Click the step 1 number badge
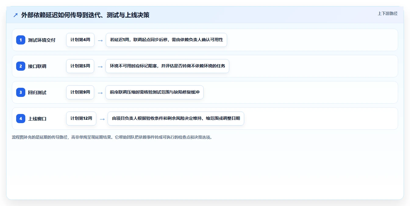 pyautogui.click(x=21, y=40)
